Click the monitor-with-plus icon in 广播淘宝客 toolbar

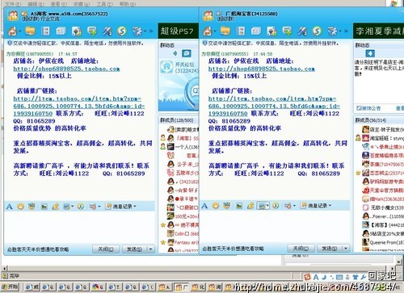coord(287,31)
